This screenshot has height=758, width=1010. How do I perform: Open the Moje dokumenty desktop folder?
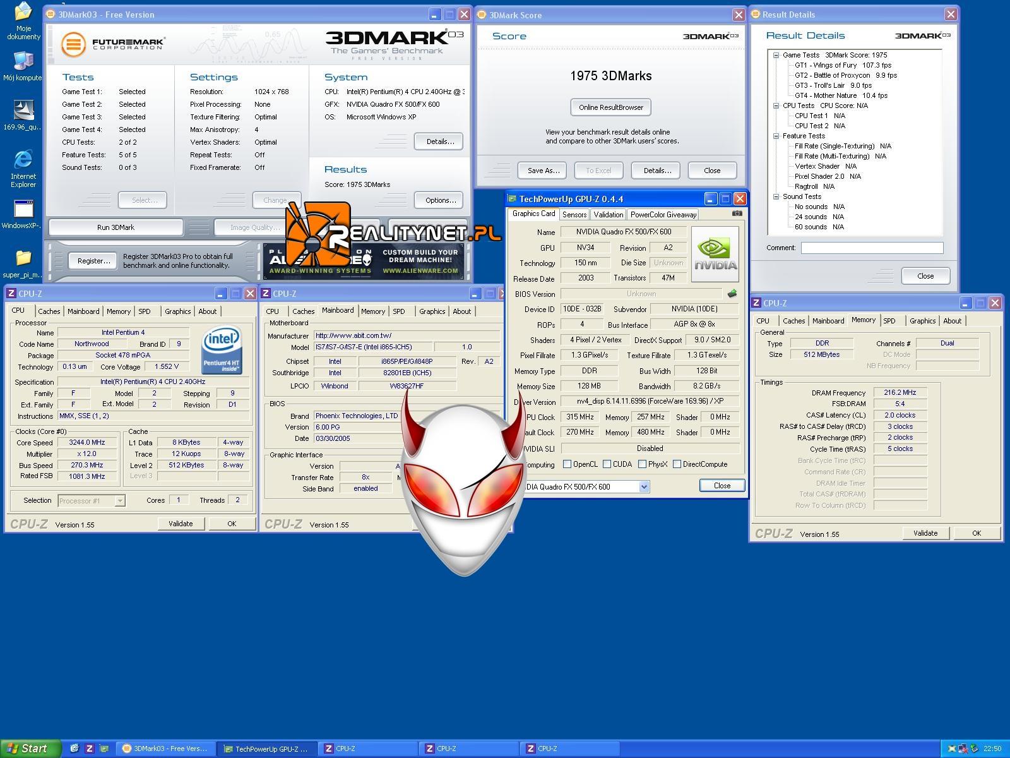[23, 21]
